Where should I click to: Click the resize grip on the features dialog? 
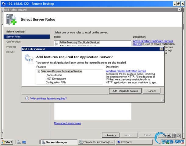point(163,100)
